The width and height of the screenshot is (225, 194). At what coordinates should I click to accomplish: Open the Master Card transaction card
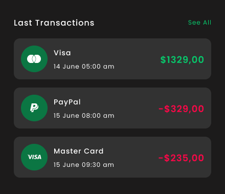tap(112, 157)
